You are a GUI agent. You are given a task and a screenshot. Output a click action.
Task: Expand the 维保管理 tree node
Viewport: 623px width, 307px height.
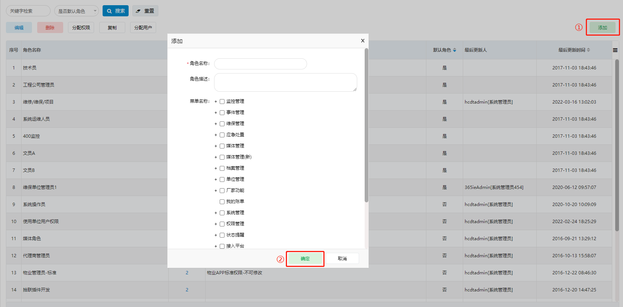pos(216,124)
